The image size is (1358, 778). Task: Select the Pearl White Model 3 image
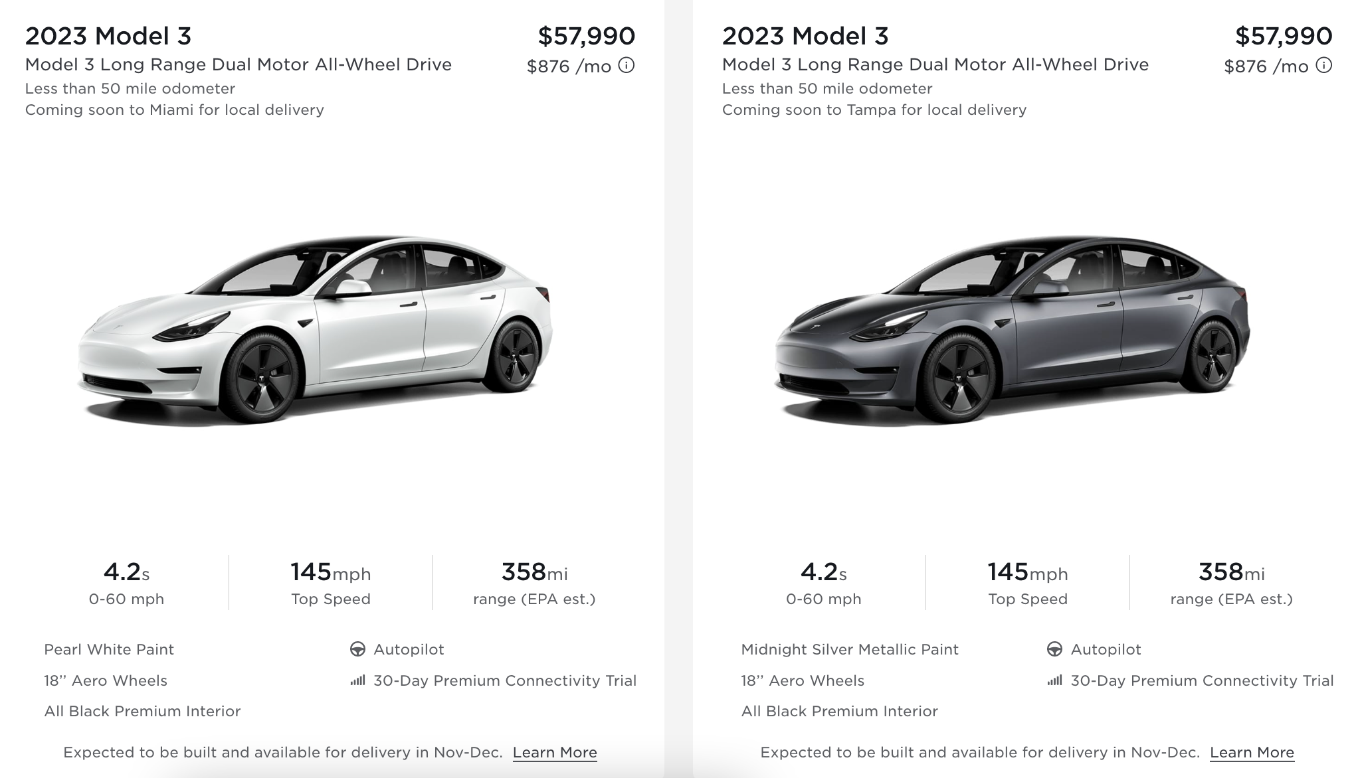click(316, 330)
